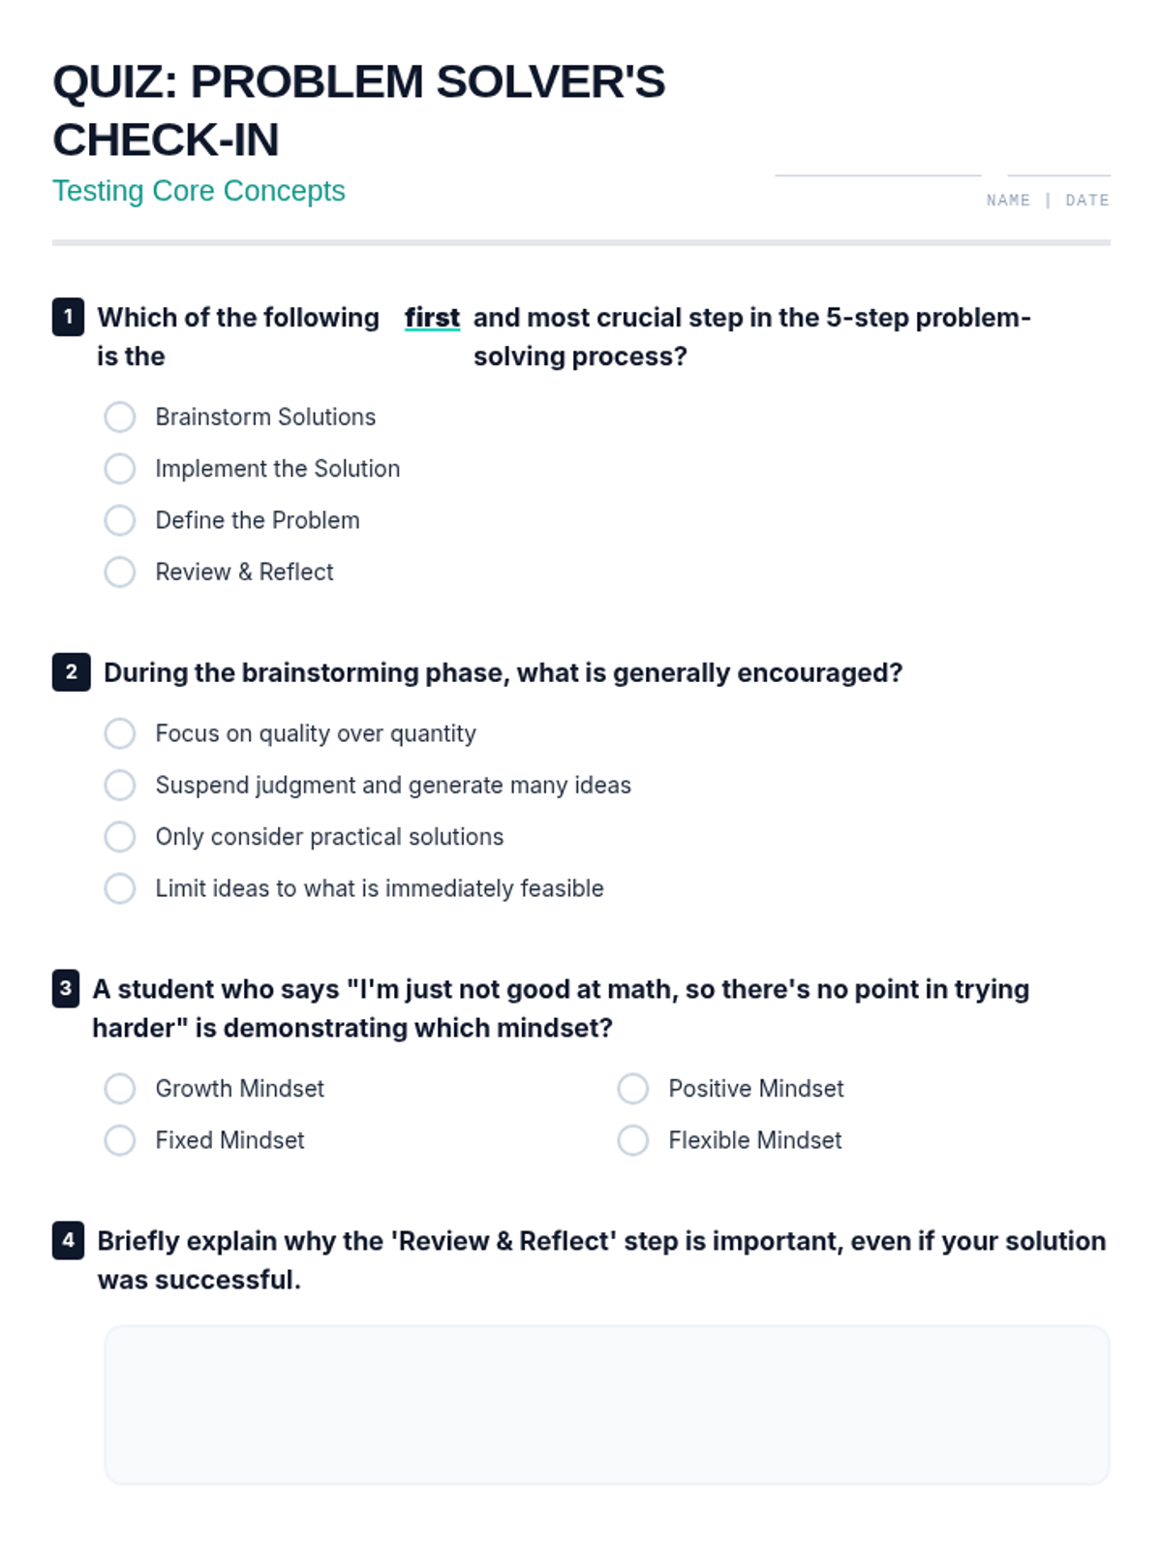Viewport: 1162px width, 1550px height.
Task: Choose the Fixed Mindset answer
Action: 120,1140
